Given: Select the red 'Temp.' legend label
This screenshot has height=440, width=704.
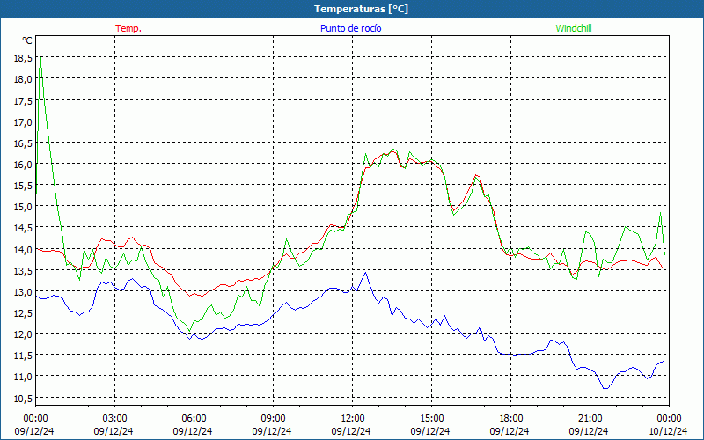Looking at the screenshot, I should (128, 28).
